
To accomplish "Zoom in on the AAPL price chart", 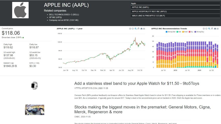I will coord(130,29).
